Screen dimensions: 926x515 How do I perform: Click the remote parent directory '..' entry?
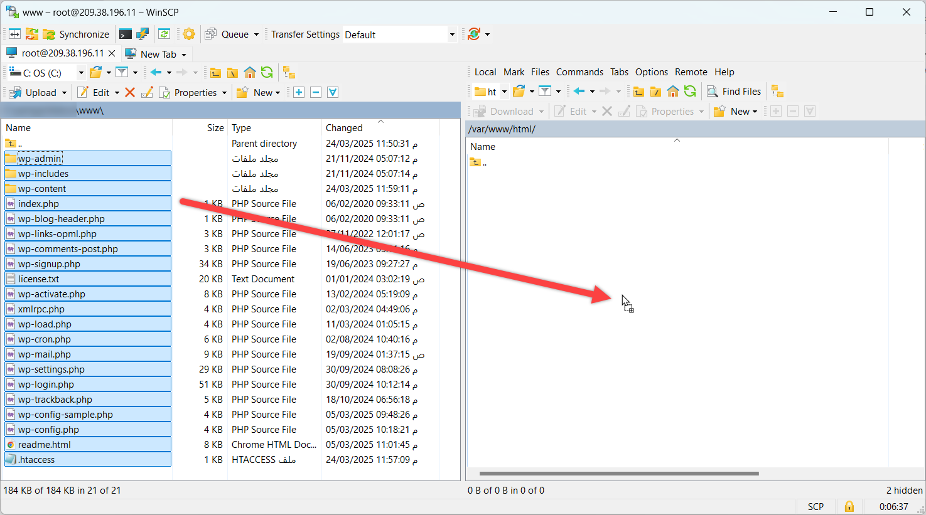click(x=478, y=162)
